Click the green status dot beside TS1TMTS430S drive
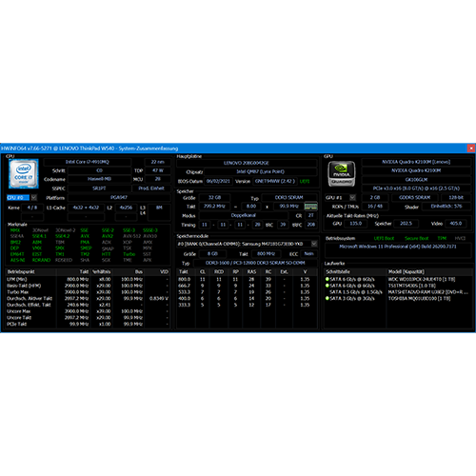The height and width of the screenshot is (476, 476). coord(327,286)
